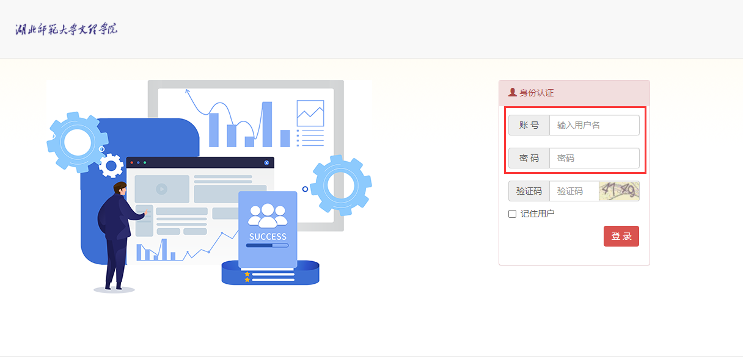Click the large blue gear at top left

(x=73, y=142)
